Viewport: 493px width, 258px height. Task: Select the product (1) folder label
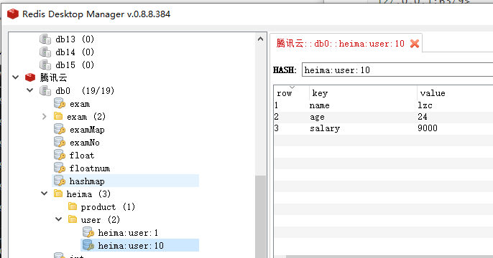pyautogui.click(x=108, y=207)
